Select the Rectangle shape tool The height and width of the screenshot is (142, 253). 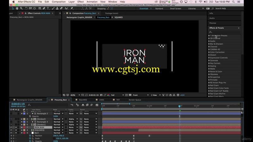40,9
